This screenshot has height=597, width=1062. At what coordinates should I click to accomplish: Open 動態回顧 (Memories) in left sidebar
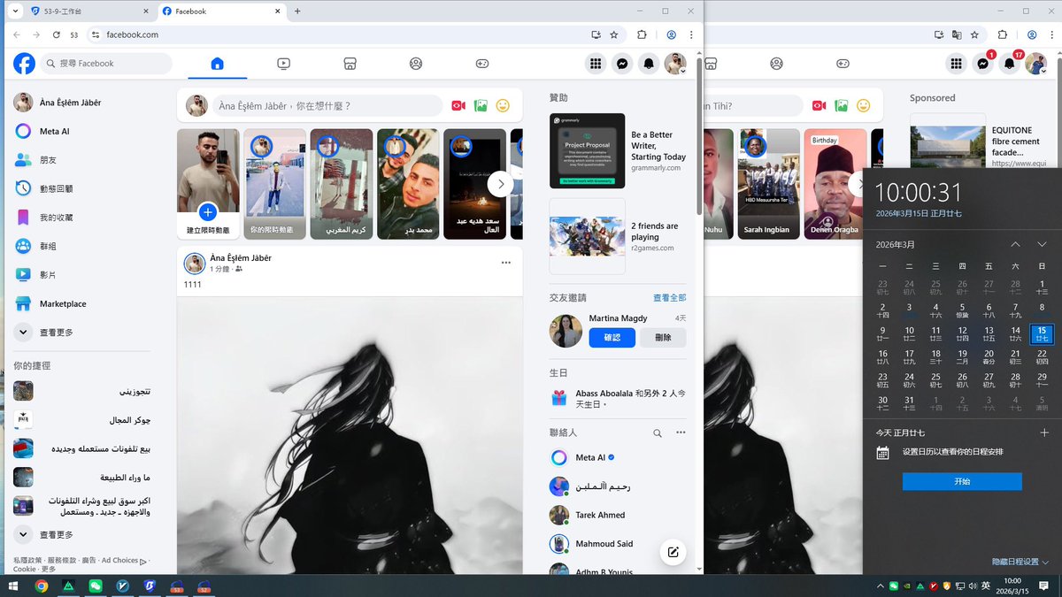[x=81, y=188]
